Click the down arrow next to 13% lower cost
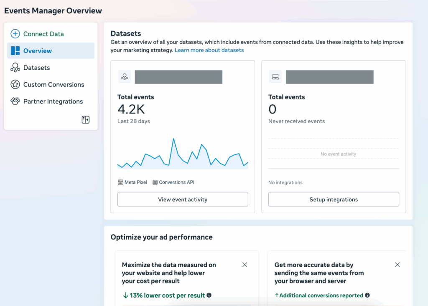This screenshot has width=428, height=306. [125, 296]
